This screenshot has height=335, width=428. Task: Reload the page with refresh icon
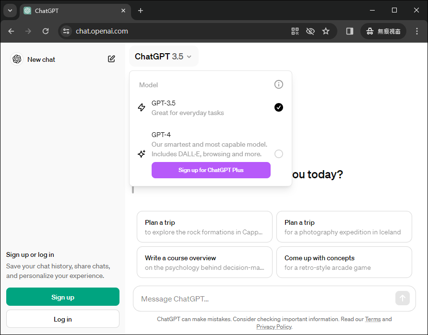click(46, 31)
